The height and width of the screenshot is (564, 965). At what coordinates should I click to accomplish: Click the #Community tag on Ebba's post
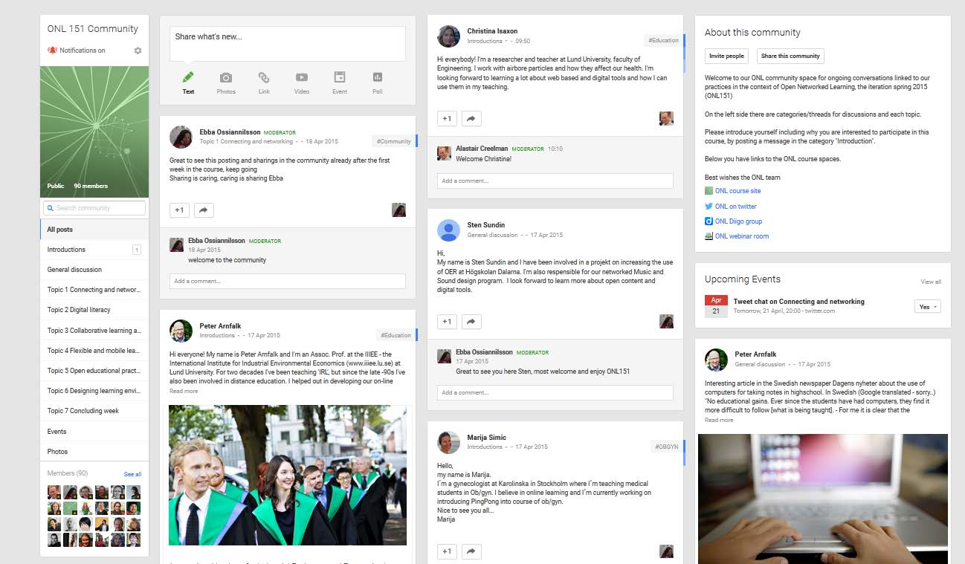pyautogui.click(x=393, y=141)
